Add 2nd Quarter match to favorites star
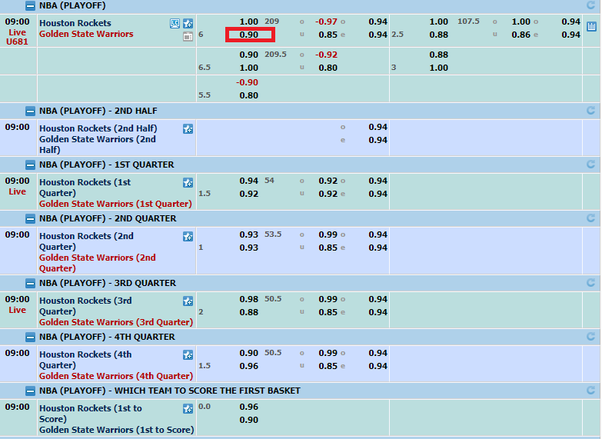 (188, 237)
